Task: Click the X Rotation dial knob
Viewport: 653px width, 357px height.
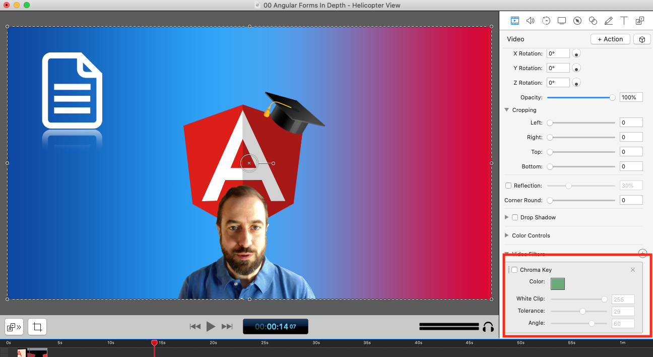Action: click(576, 53)
